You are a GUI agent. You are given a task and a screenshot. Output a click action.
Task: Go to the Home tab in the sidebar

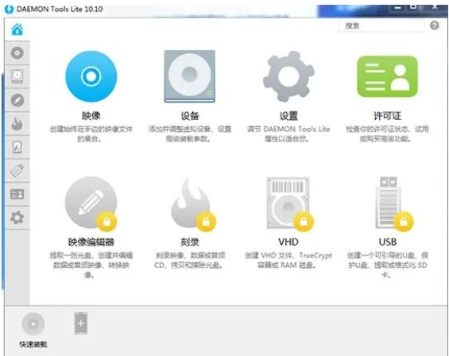pyautogui.click(x=17, y=29)
